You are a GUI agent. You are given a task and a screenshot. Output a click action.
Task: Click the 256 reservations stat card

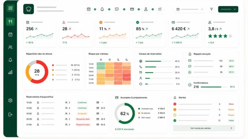pos(39,33)
